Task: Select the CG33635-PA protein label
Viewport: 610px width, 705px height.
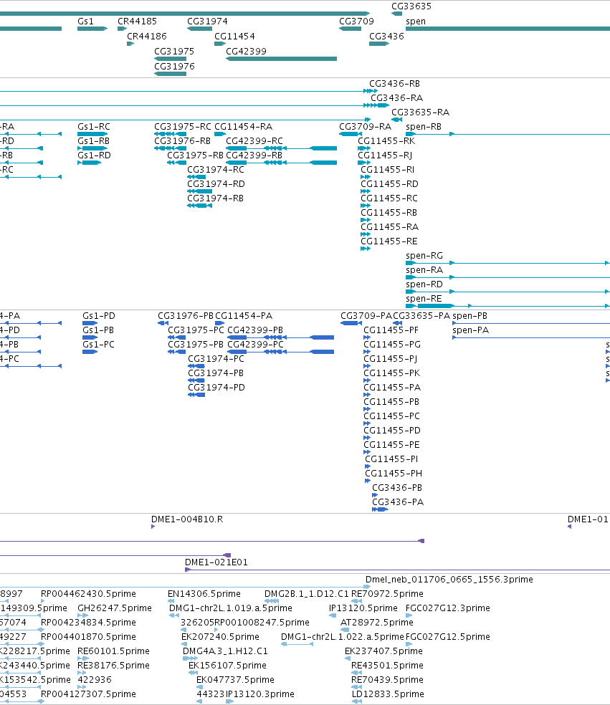Action: click(x=421, y=316)
